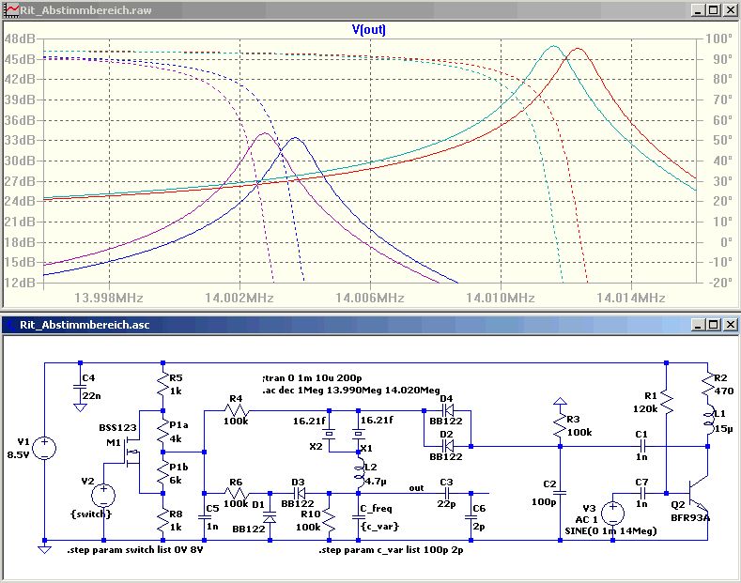This screenshot has height=583, width=741.
Task: Click the V(out) trace label
Action: [368, 29]
